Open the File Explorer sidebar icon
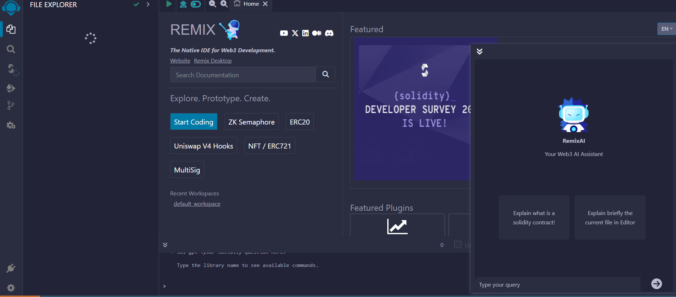Screen dimensions: 676x297 [11, 29]
